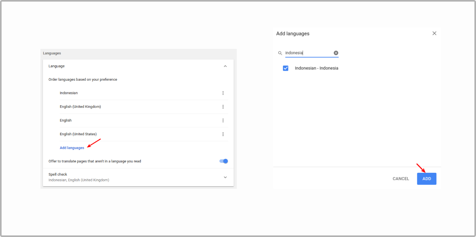Open the three-dot menu next to English

coord(223,120)
